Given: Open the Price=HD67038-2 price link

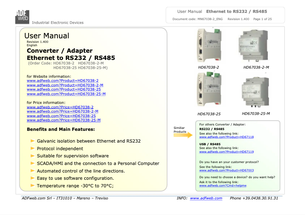Looking at the screenshot, I should tap(60, 107).
